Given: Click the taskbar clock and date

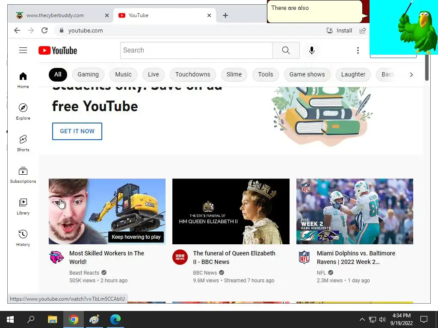Looking at the screenshot, I should pos(401,319).
